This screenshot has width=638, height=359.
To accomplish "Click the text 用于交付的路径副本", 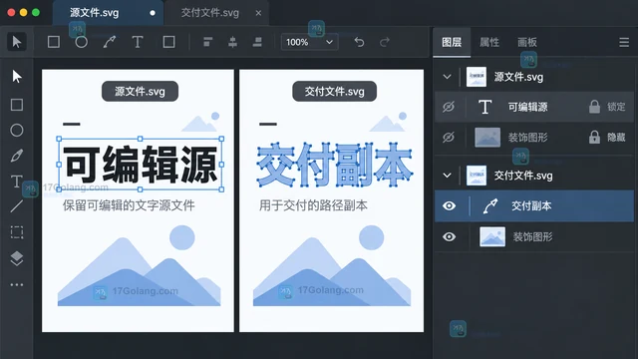I will point(313,205).
